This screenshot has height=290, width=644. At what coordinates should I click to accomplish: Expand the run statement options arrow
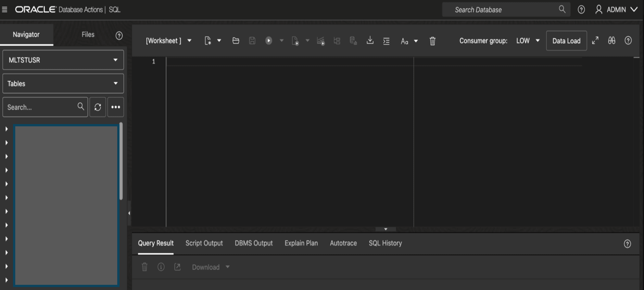point(282,41)
